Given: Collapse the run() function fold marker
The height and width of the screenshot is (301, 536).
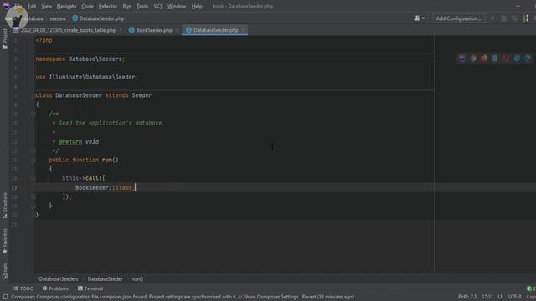Looking at the screenshot, I should pyautogui.click(x=33, y=160).
